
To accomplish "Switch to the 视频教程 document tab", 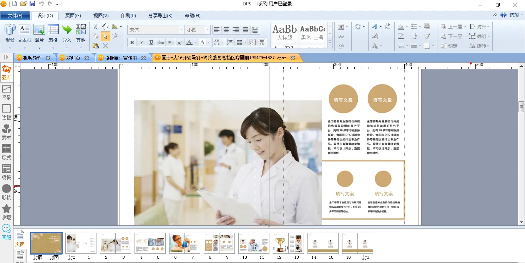I will (x=32, y=58).
